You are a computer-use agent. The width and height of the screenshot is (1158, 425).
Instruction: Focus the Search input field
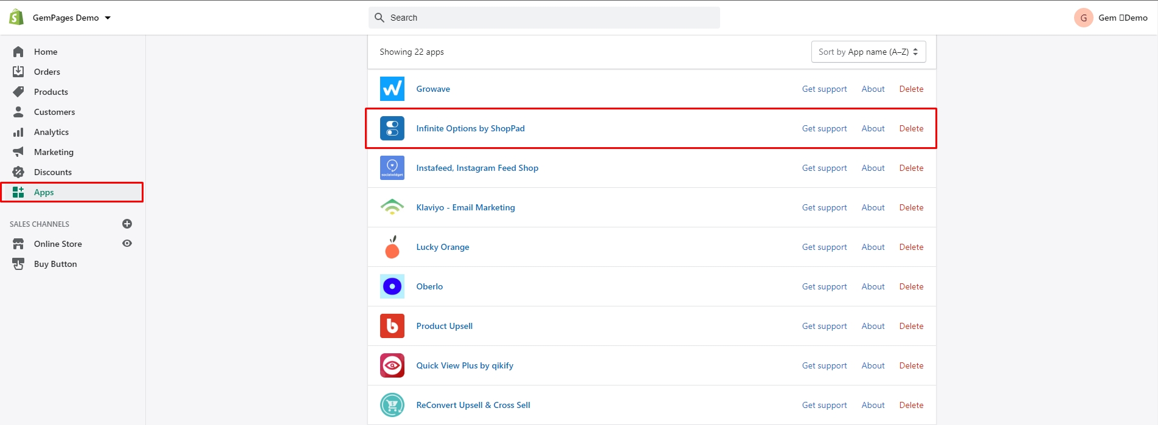(x=544, y=18)
